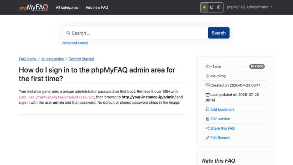Click the PDF version document icon

tap(207, 119)
